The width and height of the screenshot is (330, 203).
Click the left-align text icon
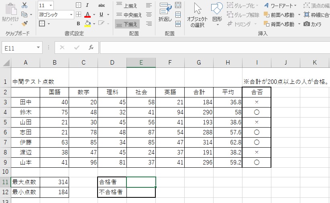coord(149,5)
